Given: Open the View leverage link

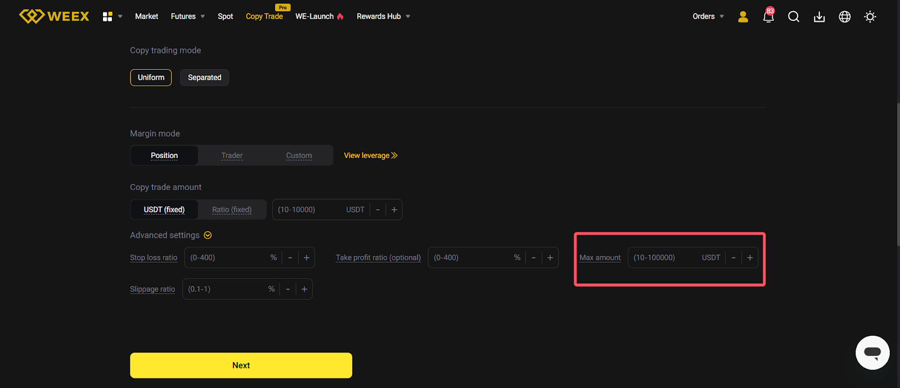Looking at the screenshot, I should (x=371, y=156).
